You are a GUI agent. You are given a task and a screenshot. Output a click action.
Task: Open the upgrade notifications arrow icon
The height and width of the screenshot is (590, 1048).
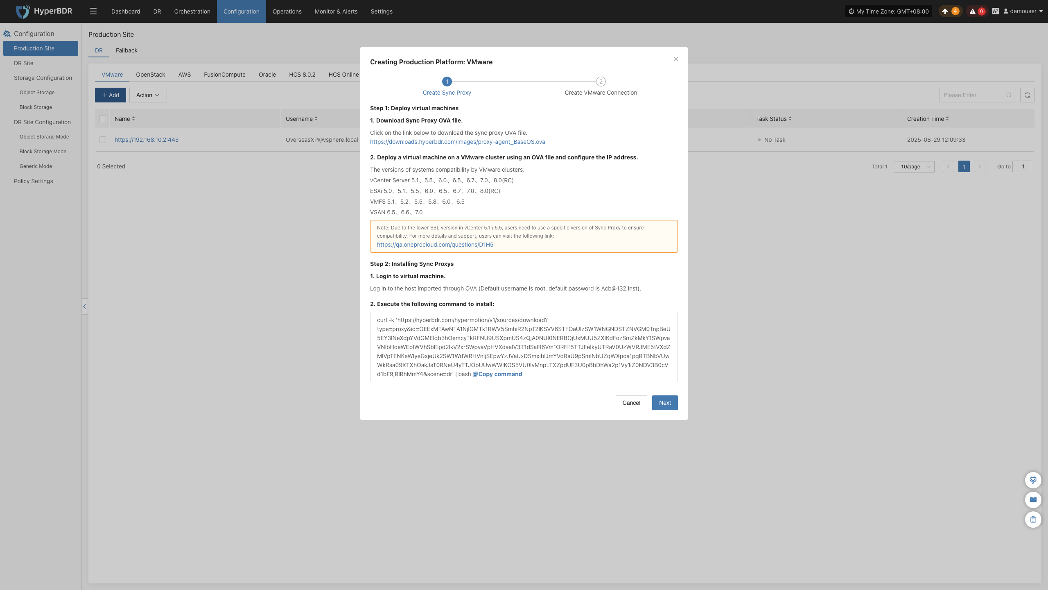pos(945,11)
